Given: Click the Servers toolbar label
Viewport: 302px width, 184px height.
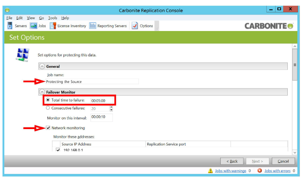Looking at the screenshot, I should (x=21, y=26).
